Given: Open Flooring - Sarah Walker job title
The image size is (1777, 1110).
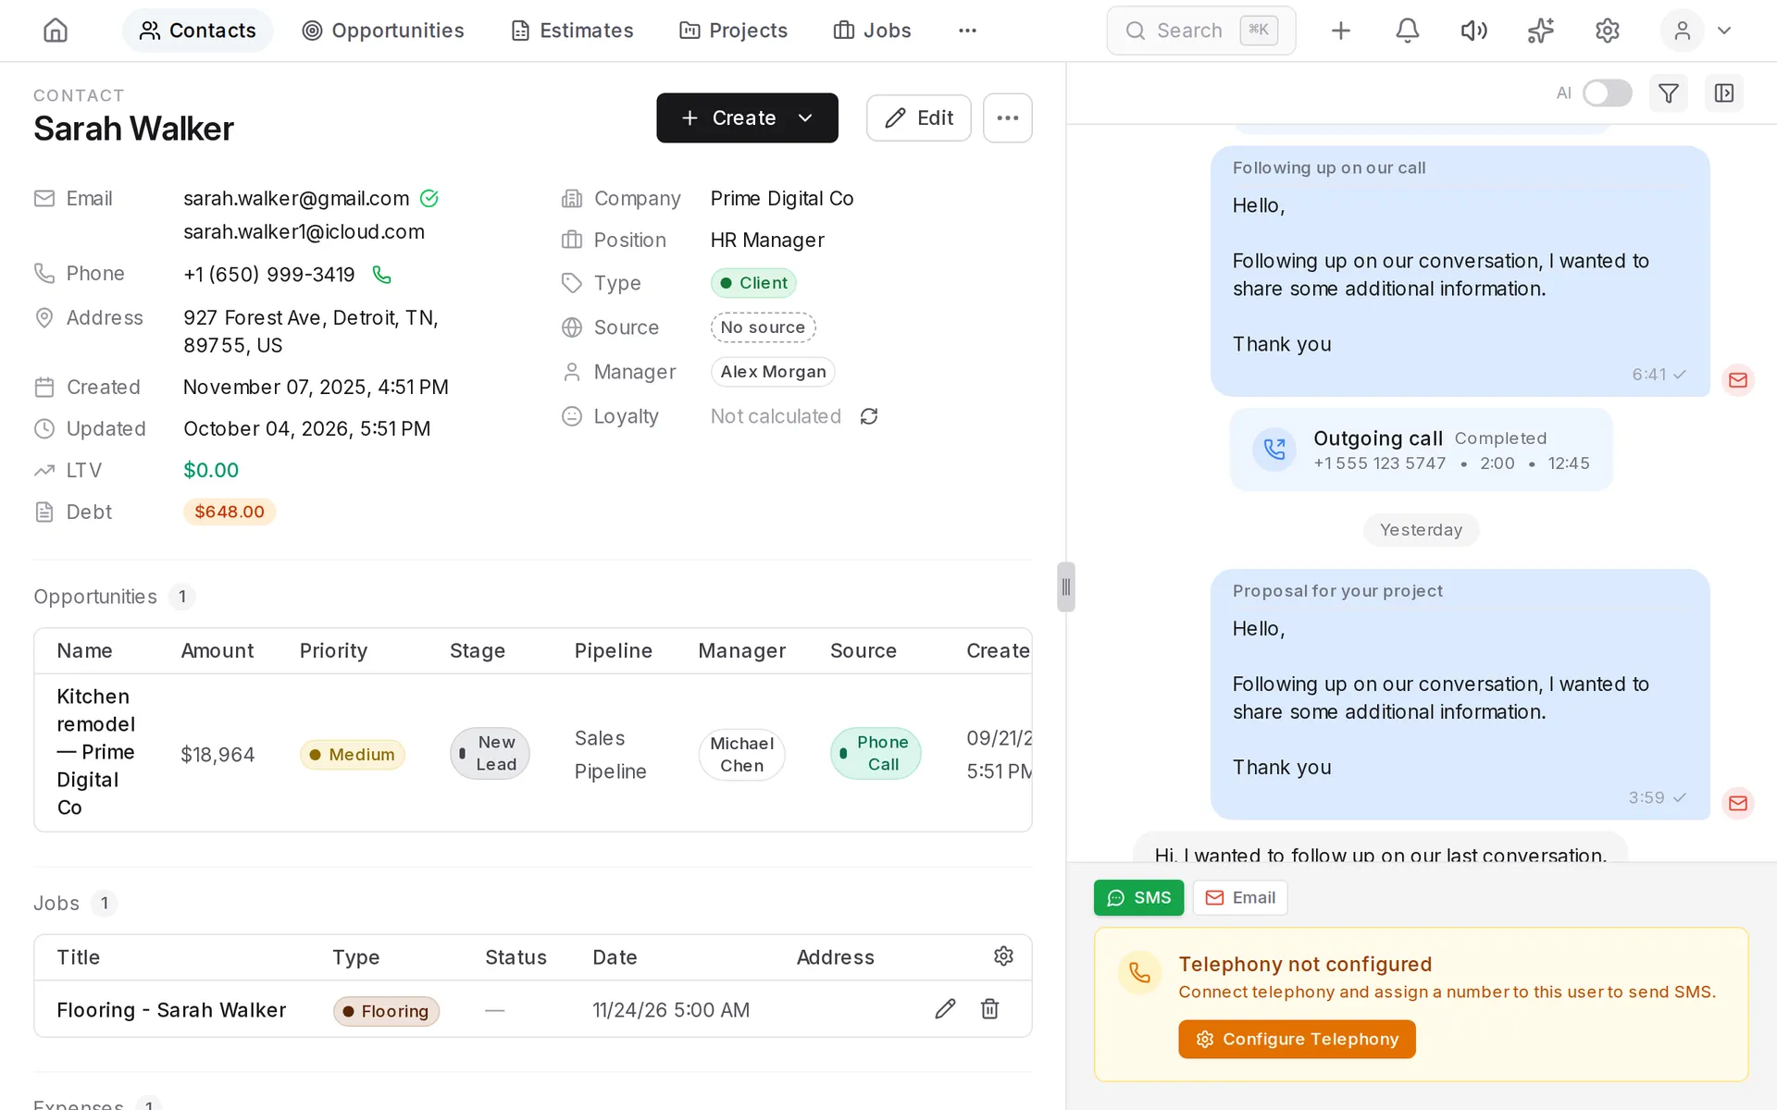Looking at the screenshot, I should (x=171, y=1010).
